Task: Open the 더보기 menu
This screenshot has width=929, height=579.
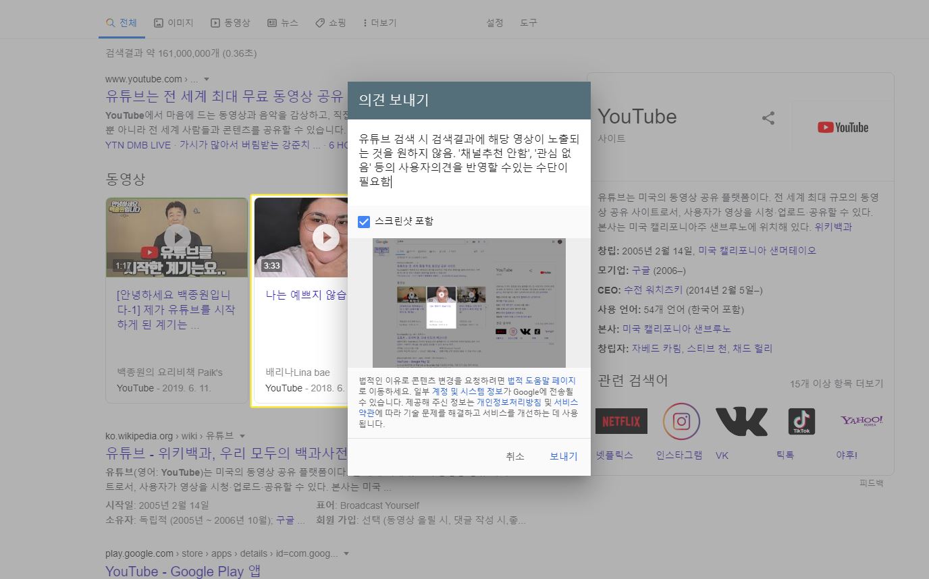Action: coord(379,22)
